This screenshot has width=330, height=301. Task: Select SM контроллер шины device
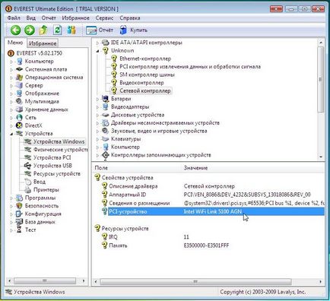click(147, 74)
